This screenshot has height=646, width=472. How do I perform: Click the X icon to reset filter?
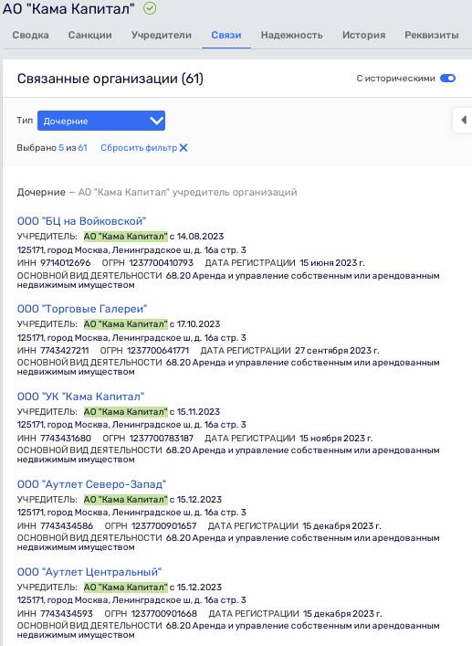click(x=184, y=147)
